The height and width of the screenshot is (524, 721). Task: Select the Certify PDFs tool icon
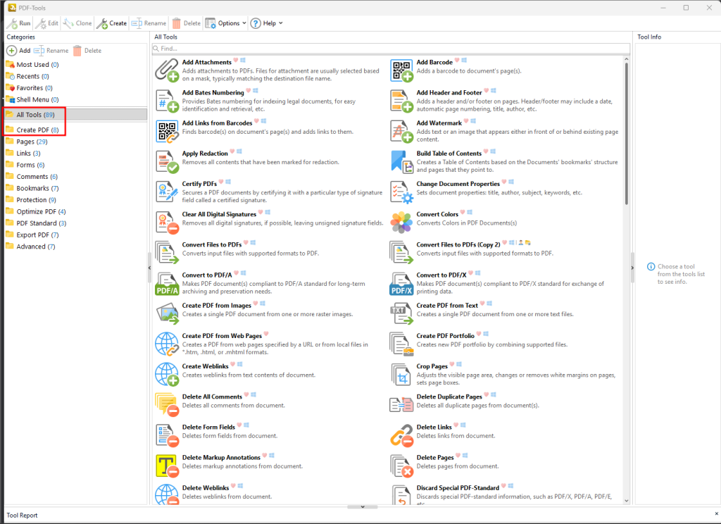coord(166,192)
